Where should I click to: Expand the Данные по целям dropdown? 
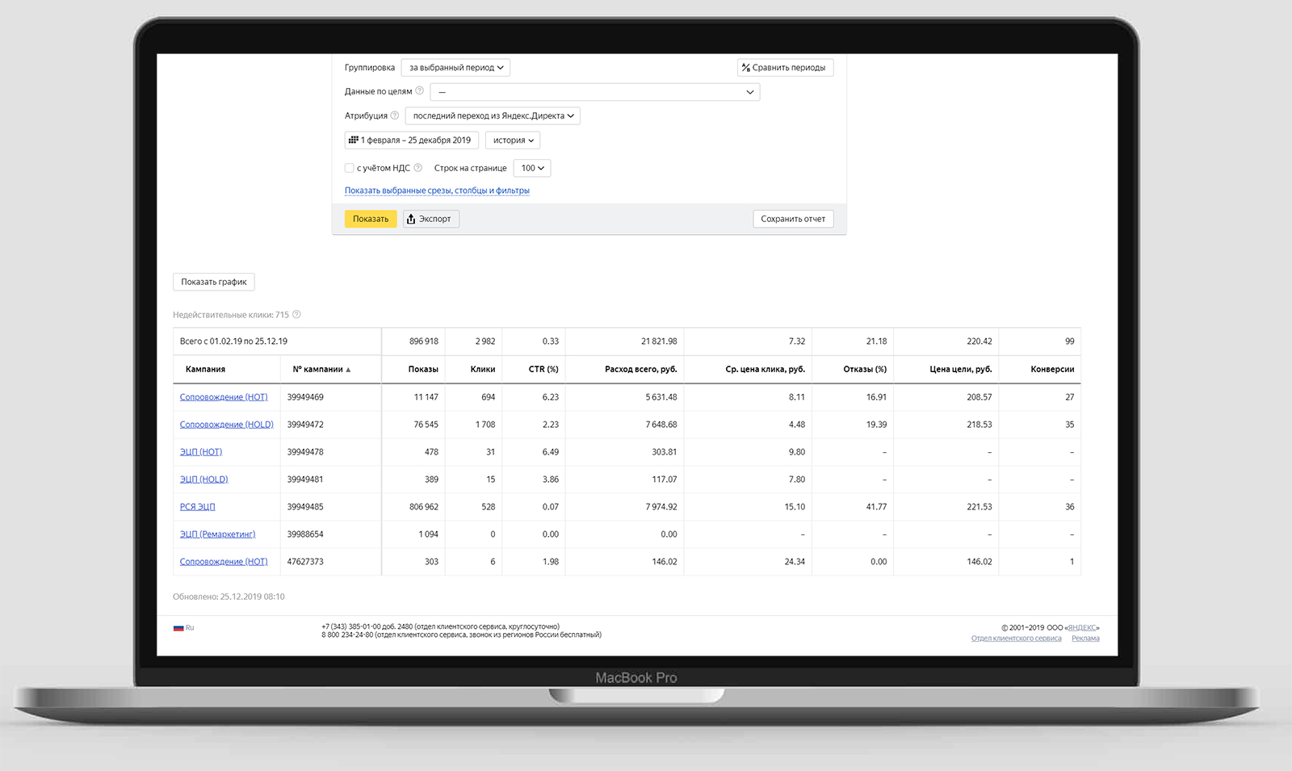tap(595, 92)
